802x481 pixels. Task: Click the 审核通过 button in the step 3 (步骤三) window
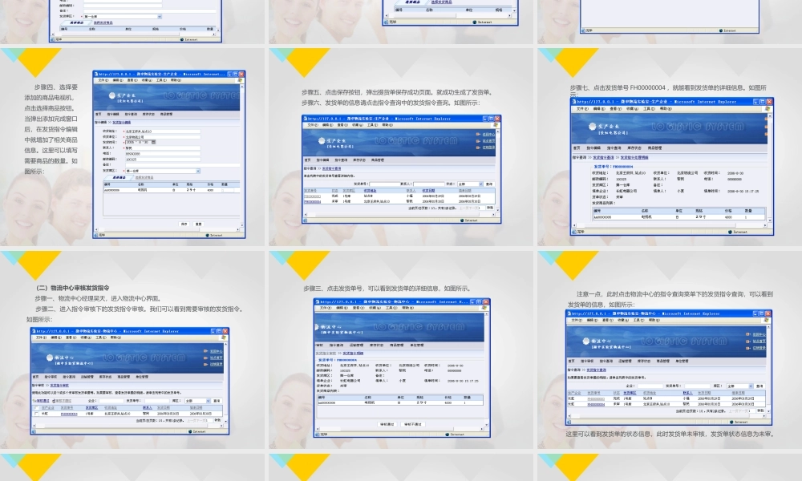(387, 423)
